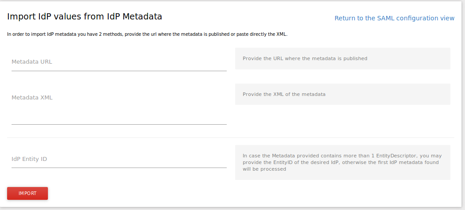Click the underline beneath IdP Entity ID
Viewport: 465px width, 210px height.
click(119, 168)
